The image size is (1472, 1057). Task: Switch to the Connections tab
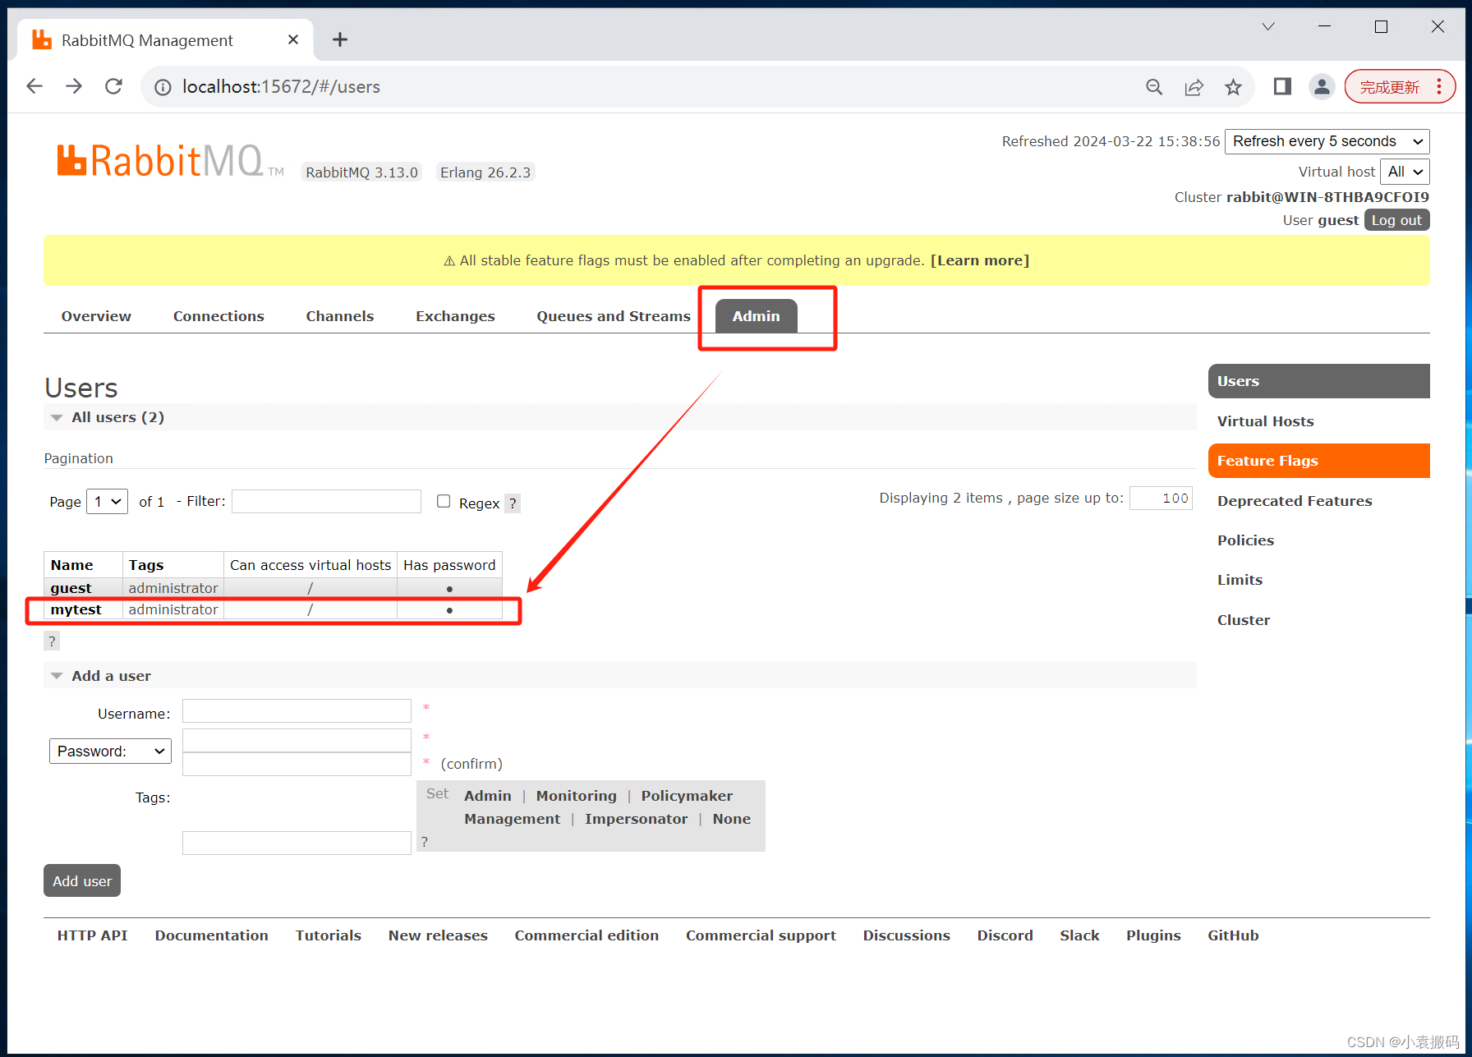218,316
